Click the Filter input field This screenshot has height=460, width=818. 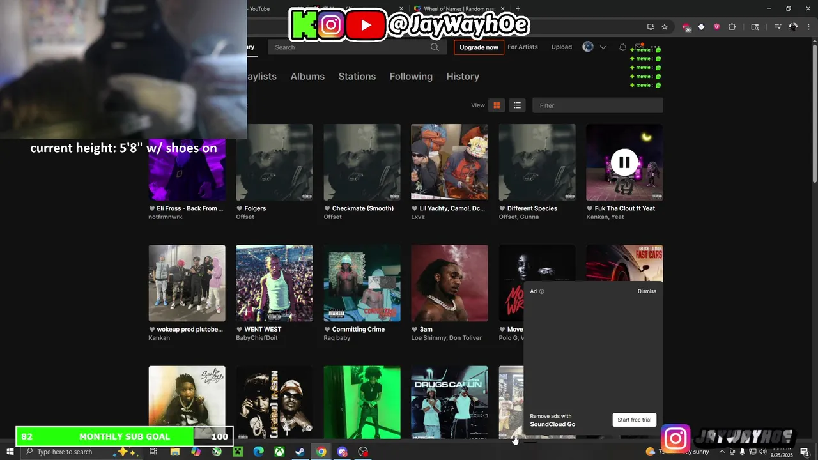[x=598, y=105]
